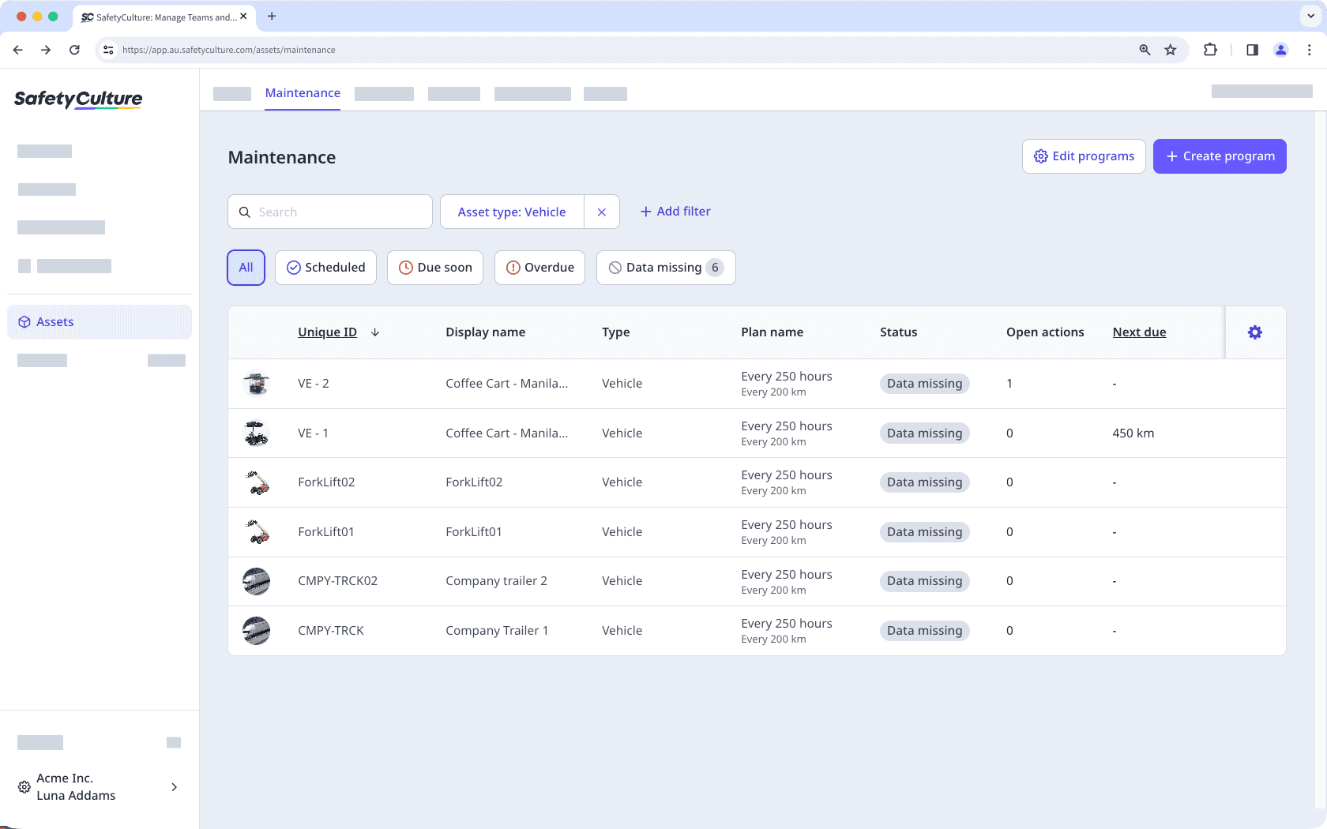Select the Assets icon in the sidebar
Screen dimensions: 1327x829
pyautogui.click(x=24, y=321)
